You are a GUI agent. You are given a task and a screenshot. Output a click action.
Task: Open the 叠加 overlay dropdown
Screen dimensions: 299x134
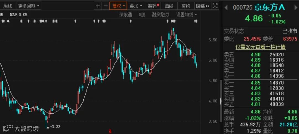point(136,6)
